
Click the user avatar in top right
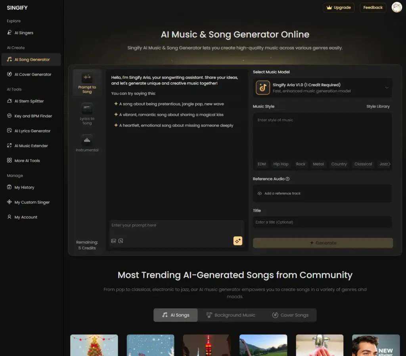396,7
